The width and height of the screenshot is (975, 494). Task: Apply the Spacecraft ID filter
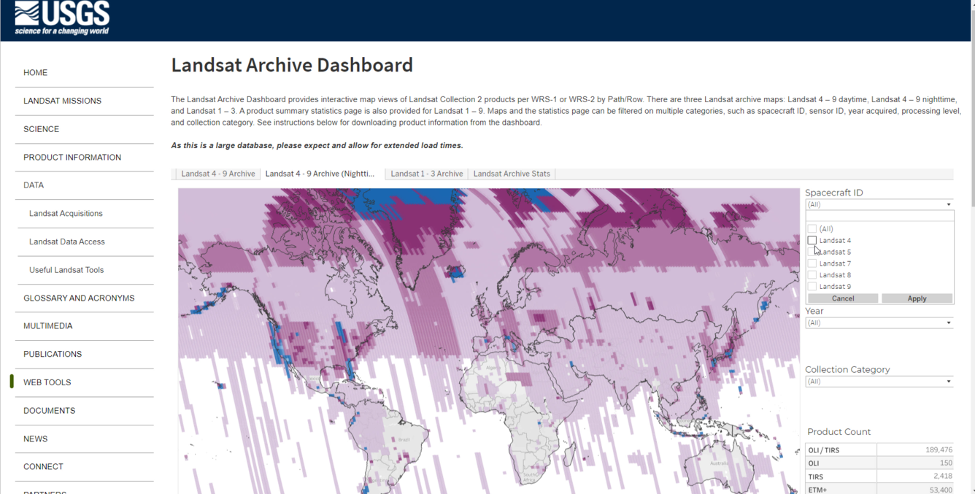coord(917,298)
